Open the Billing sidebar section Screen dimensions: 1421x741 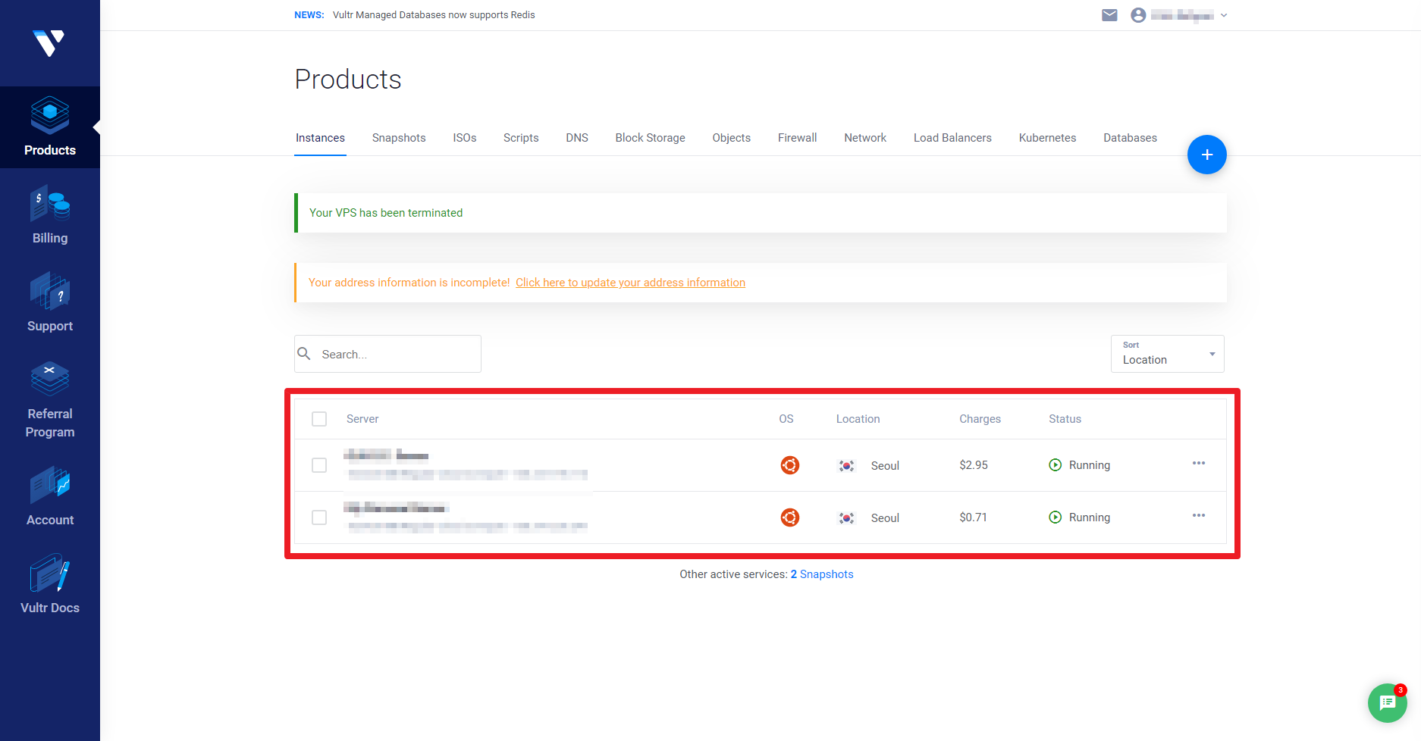pyautogui.click(x=50, y=215)
